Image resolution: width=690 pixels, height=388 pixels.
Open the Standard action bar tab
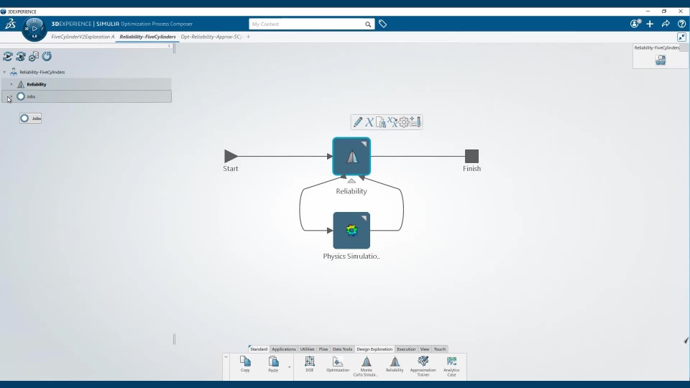(259, 349)
